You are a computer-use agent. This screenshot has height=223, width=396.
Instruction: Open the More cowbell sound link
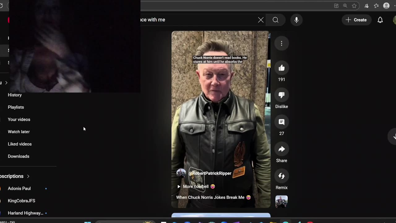[x=196, y=186]
